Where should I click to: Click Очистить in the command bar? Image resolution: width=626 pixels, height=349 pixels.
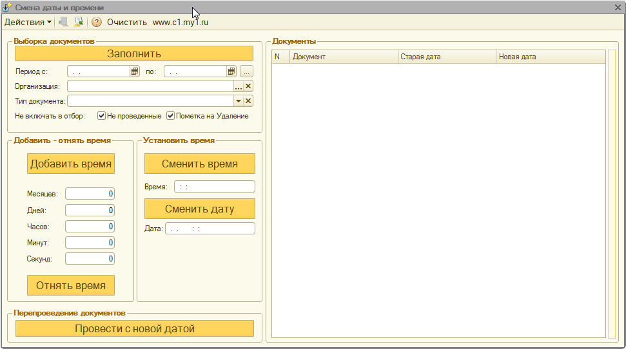pos(127,22)
